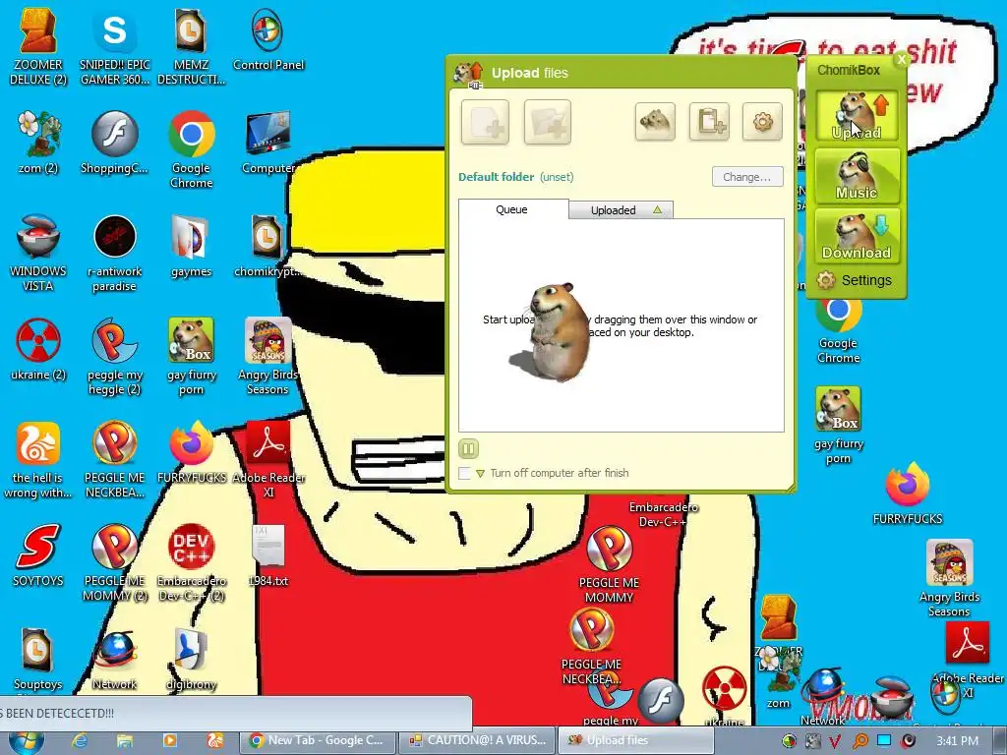1007x755 pixels.
Task: Switch to New Tab - Google Chrome taskbar item
Action: [318, 740]
